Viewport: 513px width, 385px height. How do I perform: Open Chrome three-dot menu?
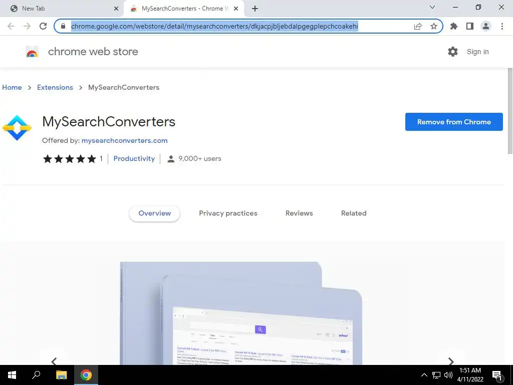click(502, 26)
